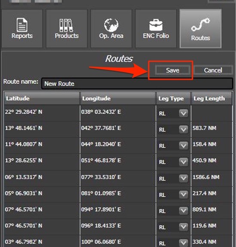236x247 pixels.
Task: Expand leg type dropdown for 450.9 NM leg
Action: (183, 162)
